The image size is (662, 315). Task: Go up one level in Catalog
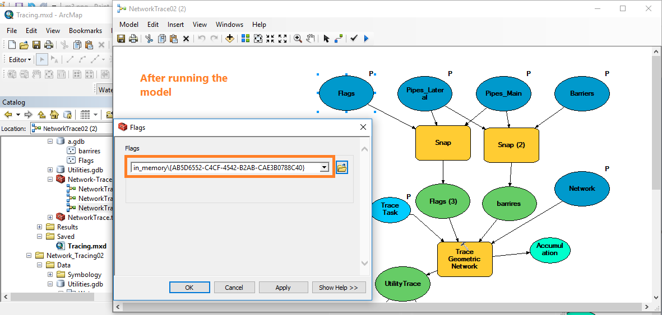coord(41,114)
